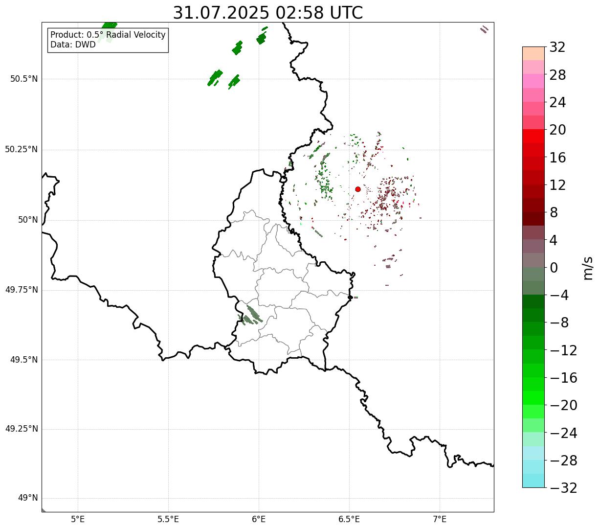Screen dimensions: 599x529
Task: Click the colorbar tick label −24
Action: click(563, 433)
